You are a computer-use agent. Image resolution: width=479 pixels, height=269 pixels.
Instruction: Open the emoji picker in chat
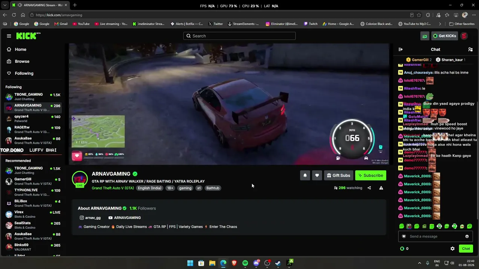(x=467, y=236)
